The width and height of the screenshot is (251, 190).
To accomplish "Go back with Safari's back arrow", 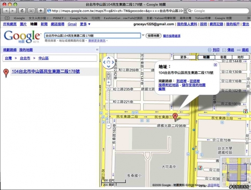I will tap(6, 11).
